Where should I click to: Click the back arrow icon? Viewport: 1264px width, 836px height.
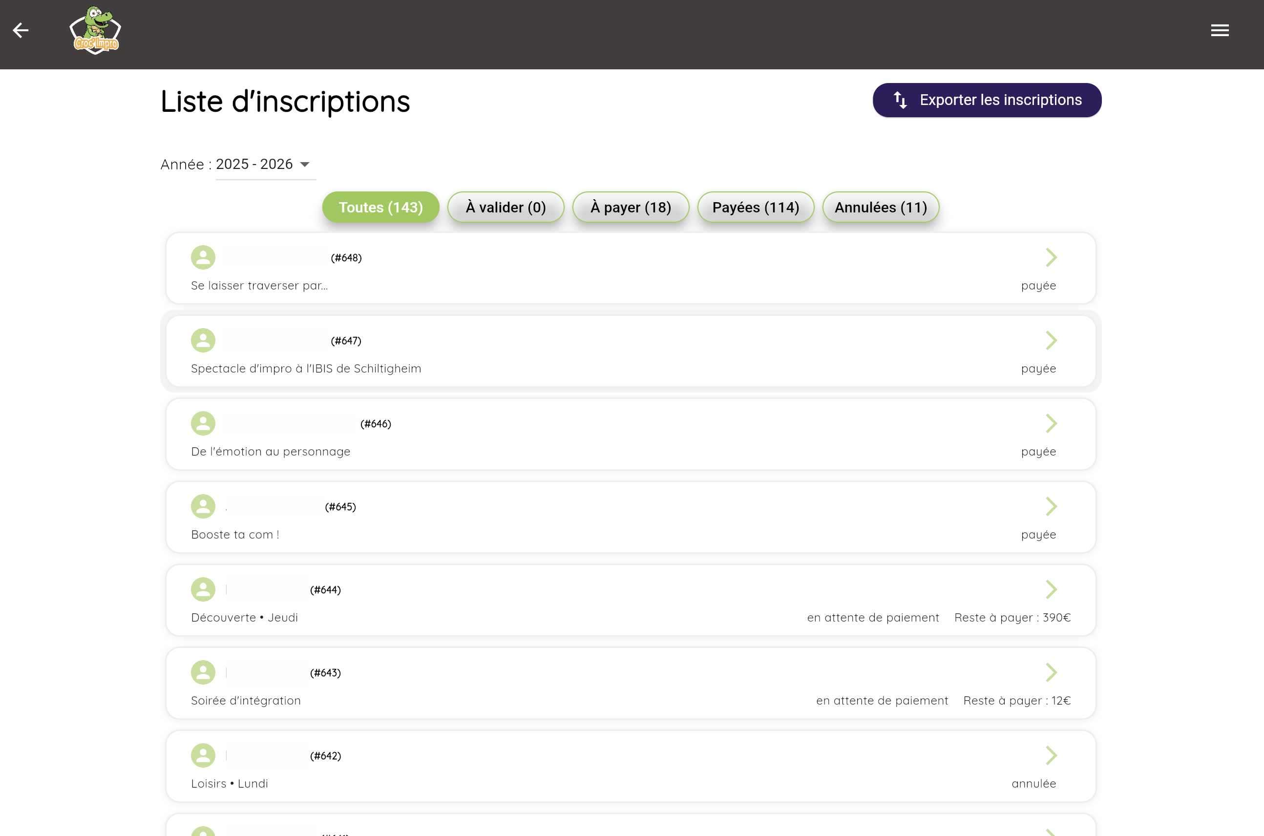click(x=20, y=30)
